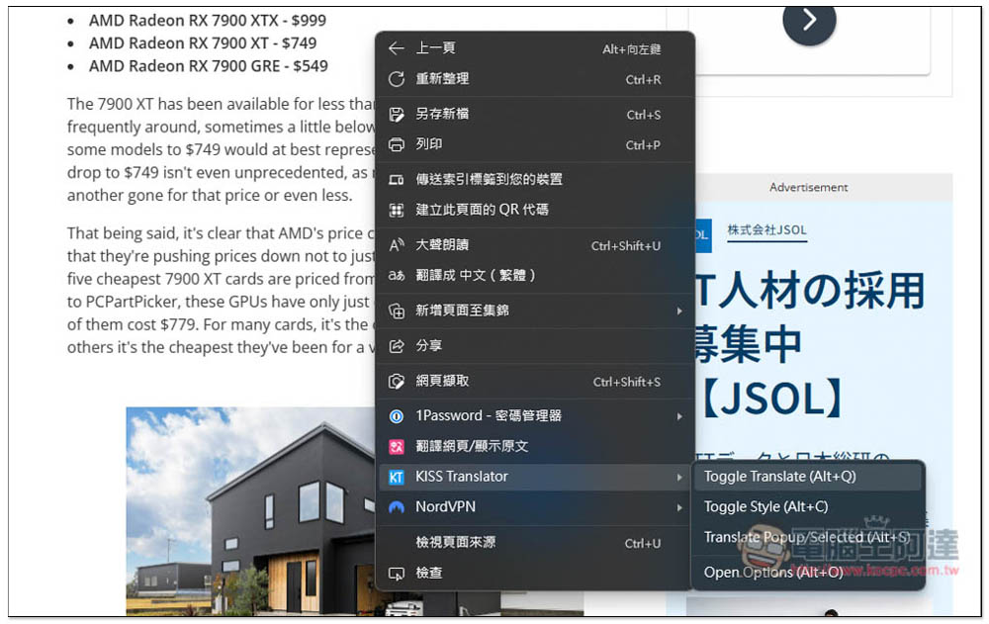This screenshot has height=624, width=989.
Task: Expand the NordVPN submenu arrow
Action: (x=679, y=507)
